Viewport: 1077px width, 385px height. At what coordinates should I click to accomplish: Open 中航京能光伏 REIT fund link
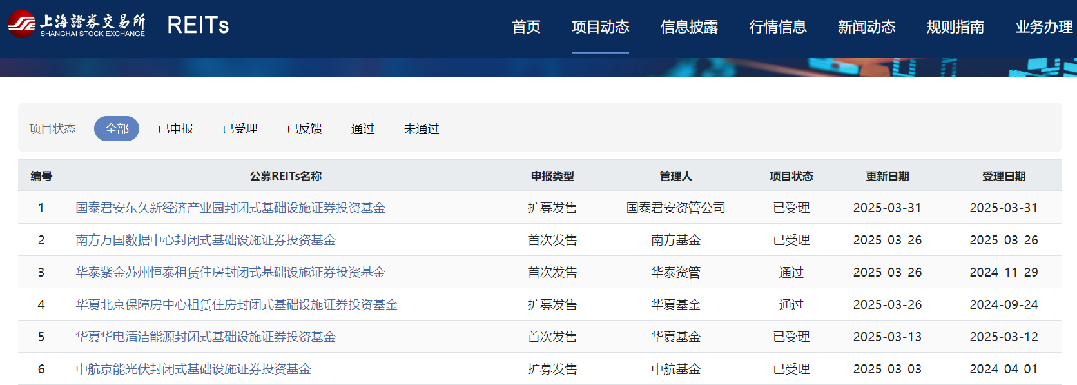click(193, 369)
